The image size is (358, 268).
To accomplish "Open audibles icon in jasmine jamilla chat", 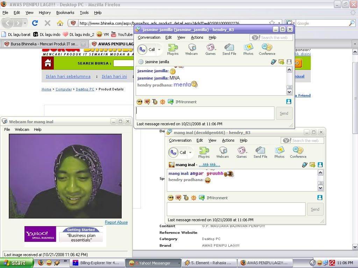I will (x=147, y=102).
